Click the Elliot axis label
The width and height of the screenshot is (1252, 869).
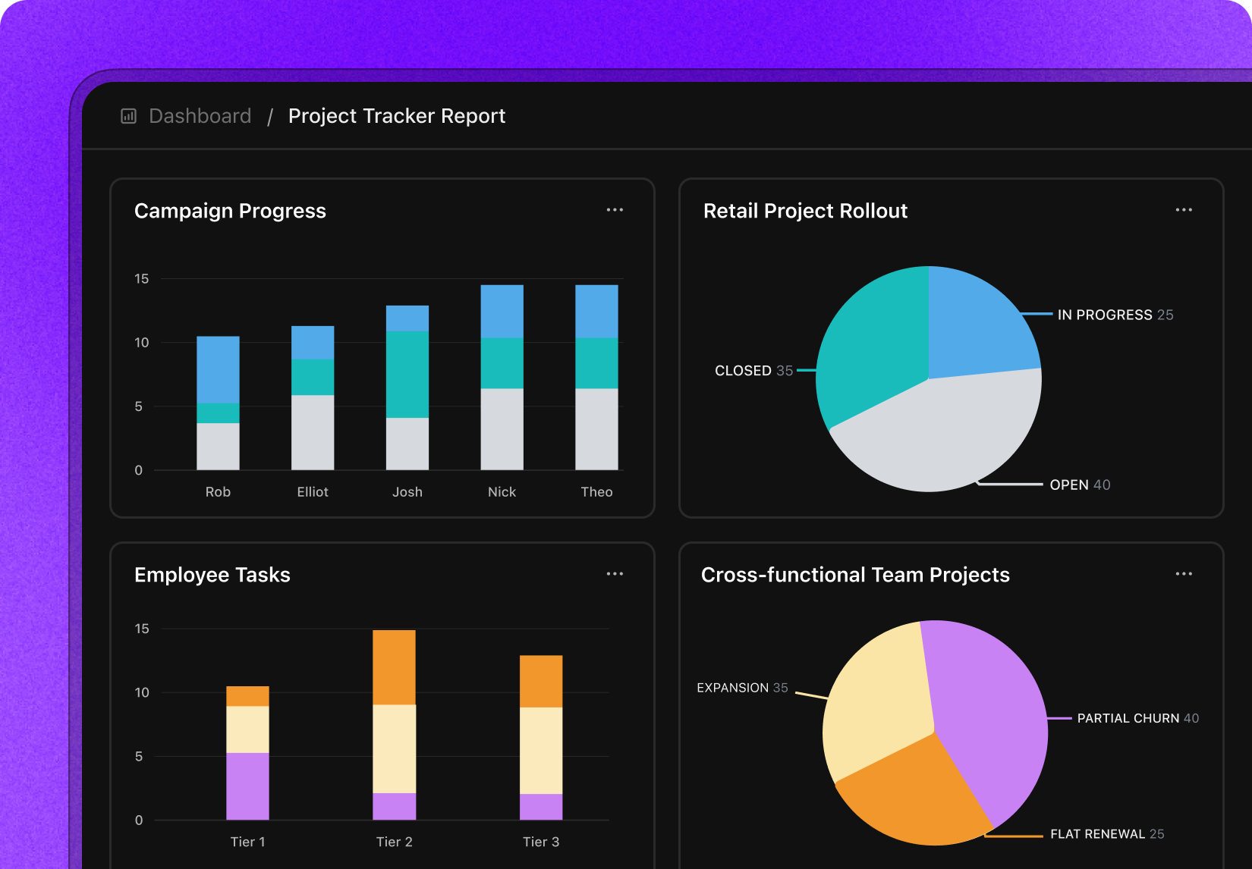tap(313, 492)
